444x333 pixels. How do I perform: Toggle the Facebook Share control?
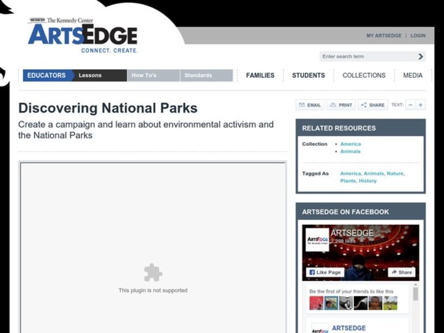[402, 272]
